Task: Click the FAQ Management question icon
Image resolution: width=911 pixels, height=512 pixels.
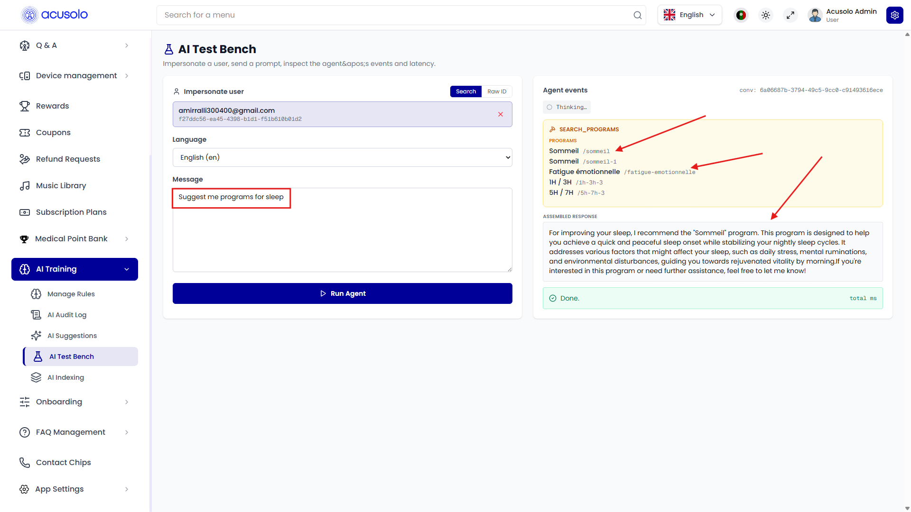Action: click(x=25, y=432)
